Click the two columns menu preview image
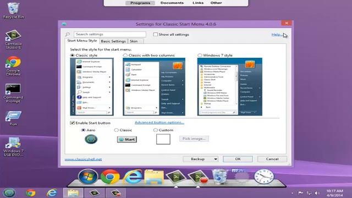The width and height of the screenshot is (352, 198). coord(154,87)
